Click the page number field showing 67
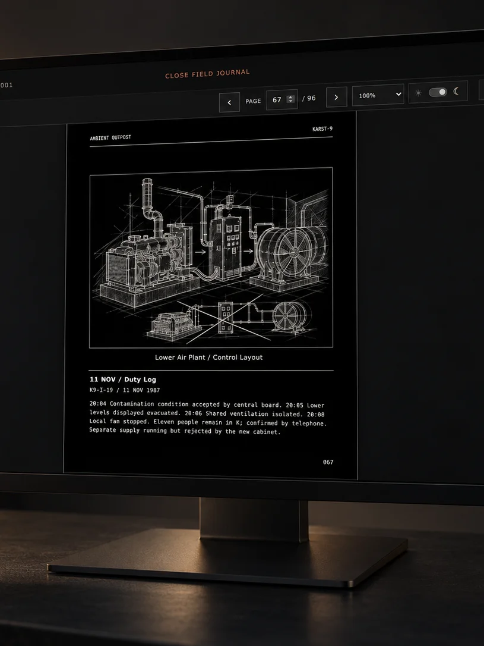The image size is (484, 646). [x=281, y=100]
